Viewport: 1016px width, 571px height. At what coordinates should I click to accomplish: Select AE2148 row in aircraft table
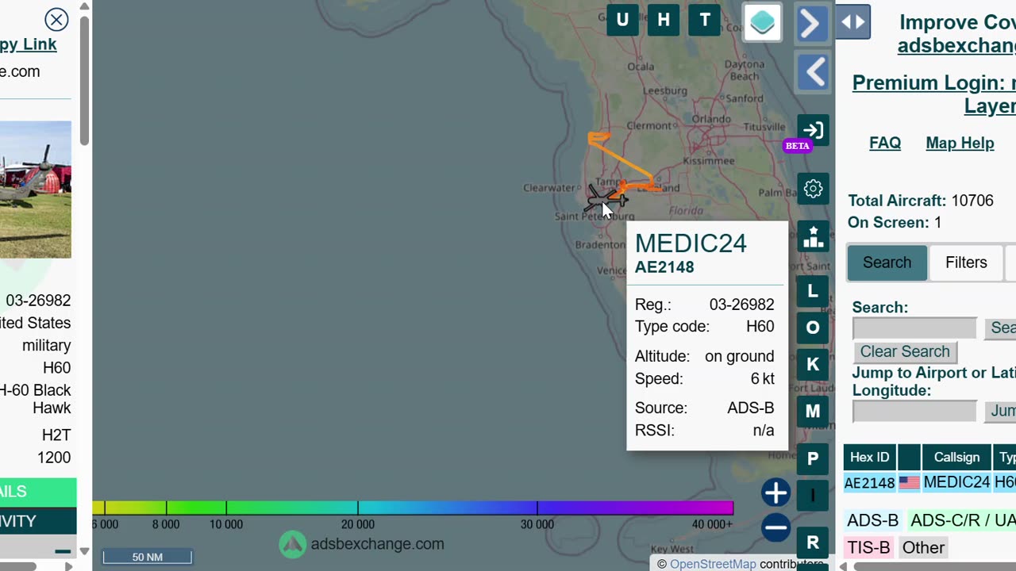coord(929,482)
